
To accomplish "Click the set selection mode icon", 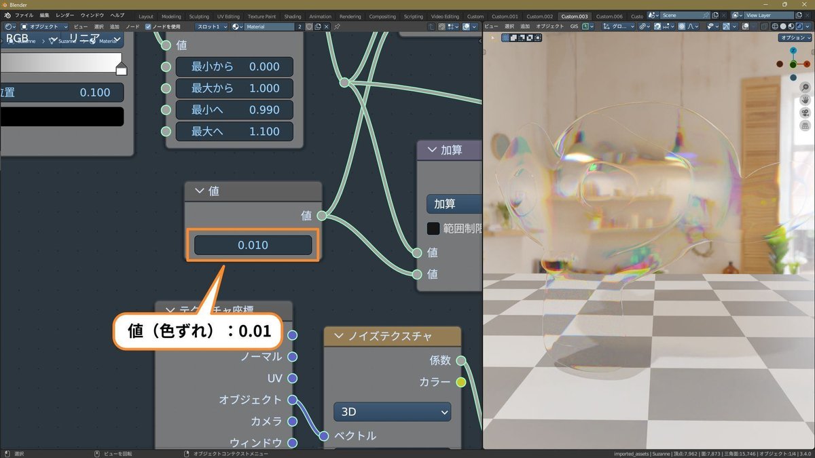I will 505,37.
